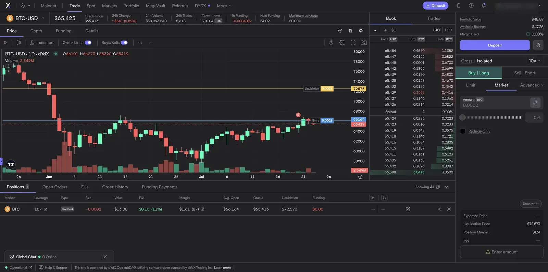Open Help & Support
The width and height of the screenshot is (548, 272).
[54, 268]
